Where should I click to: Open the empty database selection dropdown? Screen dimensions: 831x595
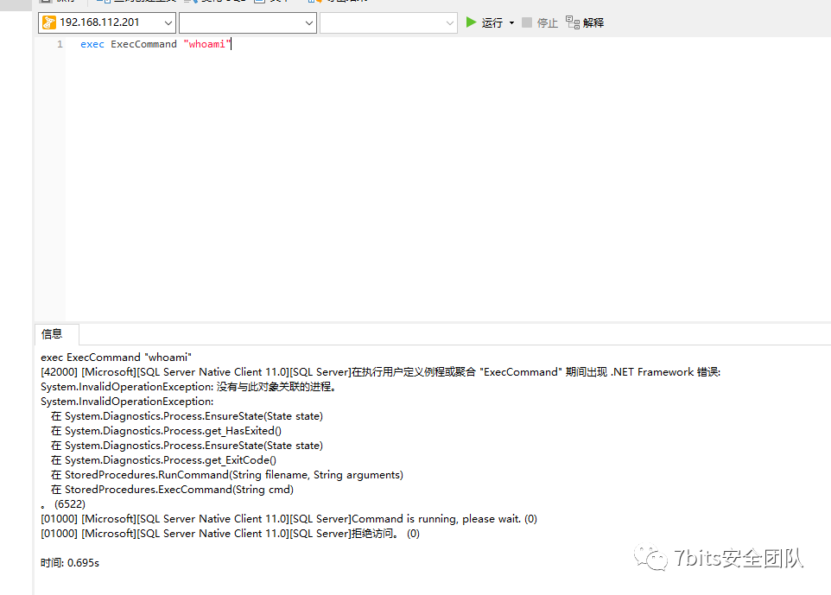click(248, 22)
